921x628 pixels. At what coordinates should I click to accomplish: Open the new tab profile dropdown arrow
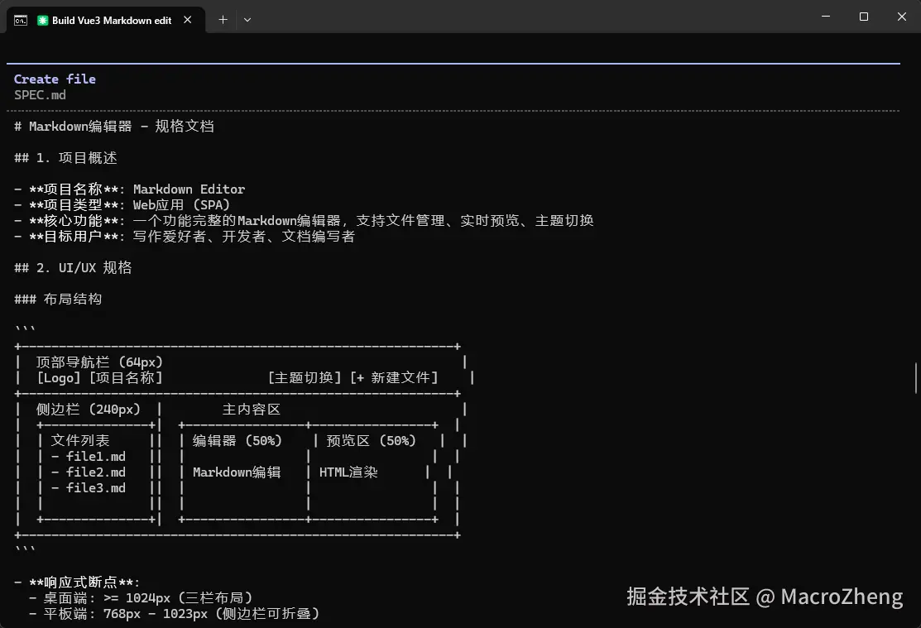coord(247,20)
